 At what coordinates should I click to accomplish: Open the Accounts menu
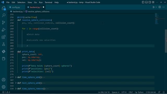pyautogui.click(x=4, y=80)
